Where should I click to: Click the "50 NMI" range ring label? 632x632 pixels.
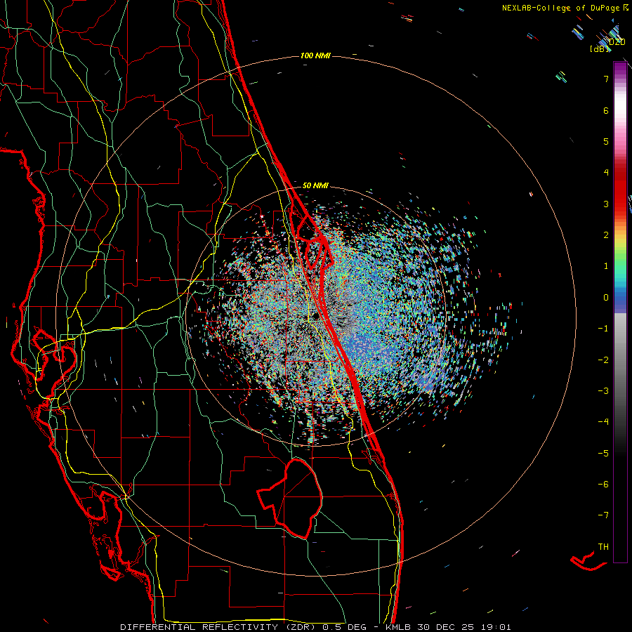[x=315, y=185]
